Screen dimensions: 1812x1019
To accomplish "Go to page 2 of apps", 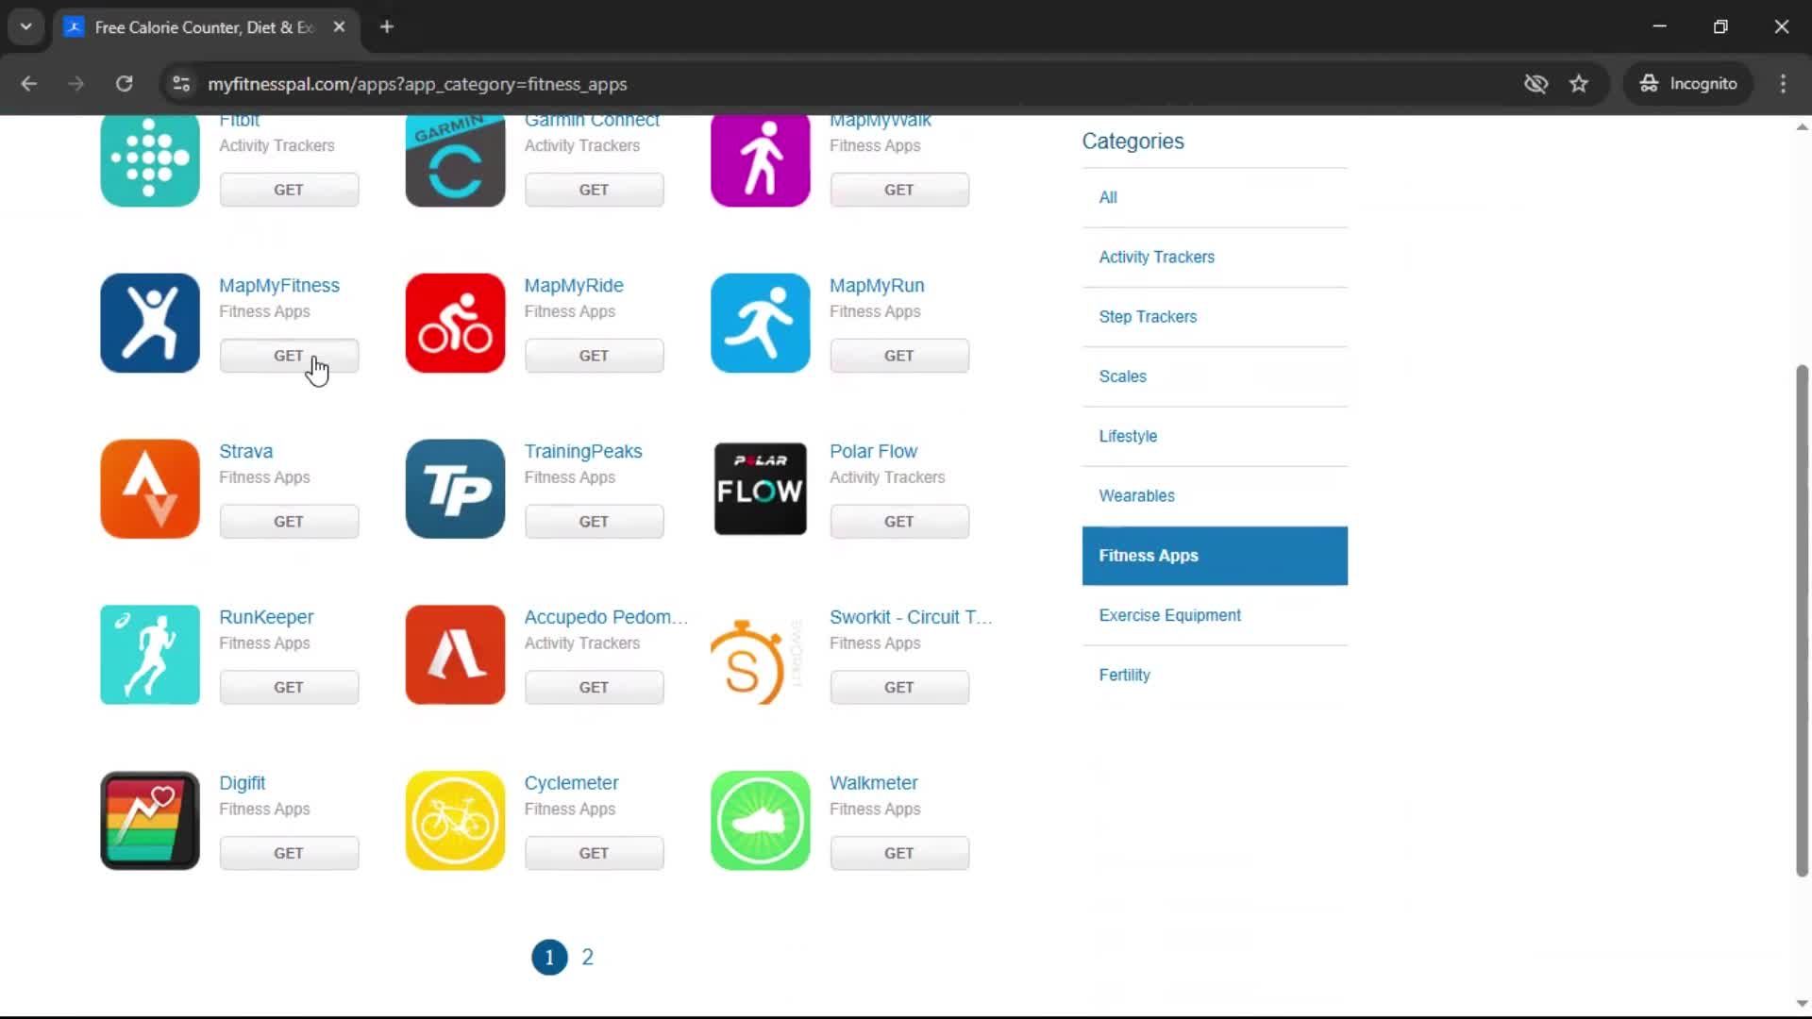I will click(587, 958).
